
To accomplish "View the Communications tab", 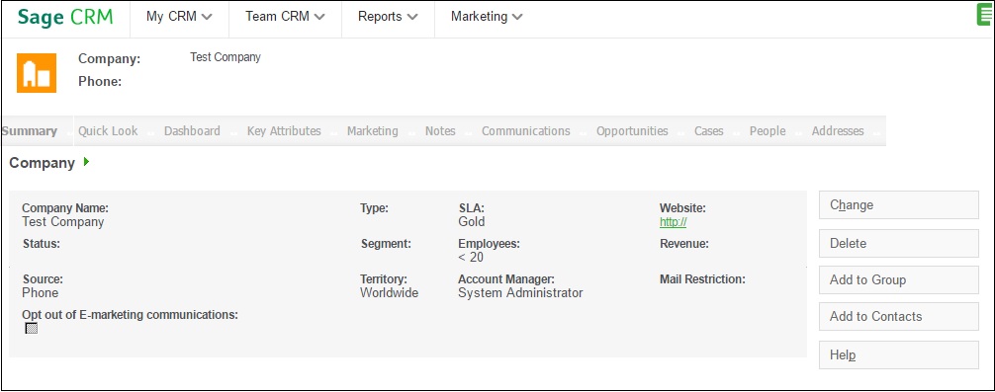I will click(x=525, y=131).
